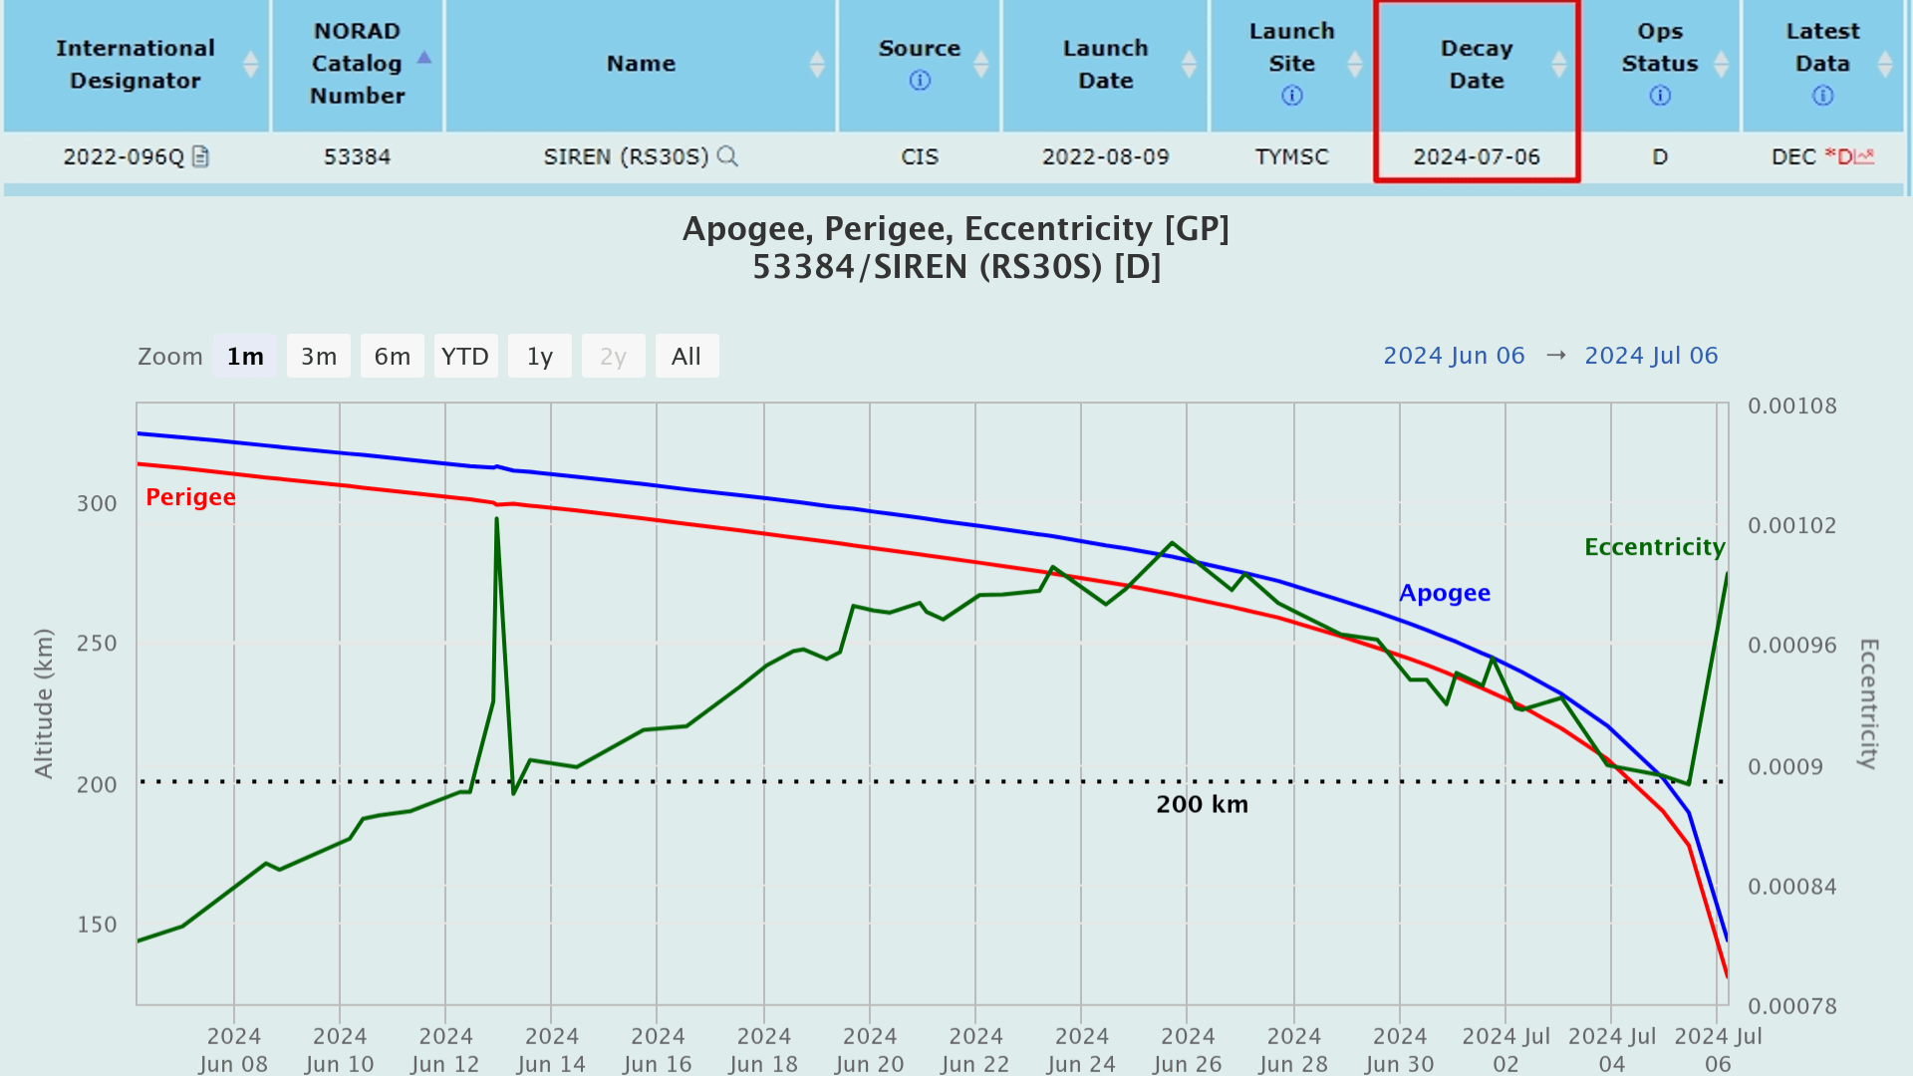Open document icon beside 2022-096Q
Screen dimensions: 1913x1076
pos(200,156)
